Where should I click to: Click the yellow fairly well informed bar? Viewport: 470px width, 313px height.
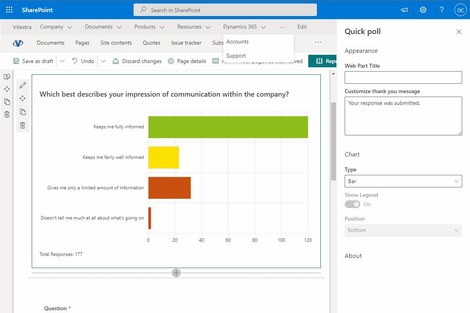[x=164, y=157]
